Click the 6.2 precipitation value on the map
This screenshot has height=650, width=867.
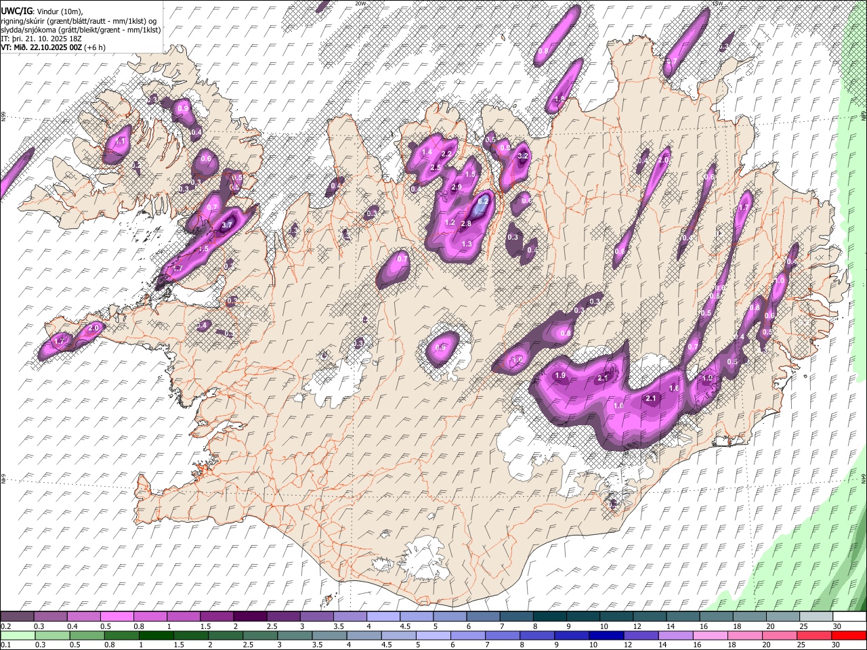[483, 201]
